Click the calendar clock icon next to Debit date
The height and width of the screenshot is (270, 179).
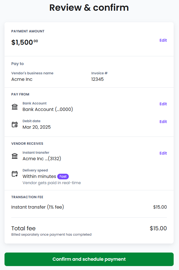(15, 124)
